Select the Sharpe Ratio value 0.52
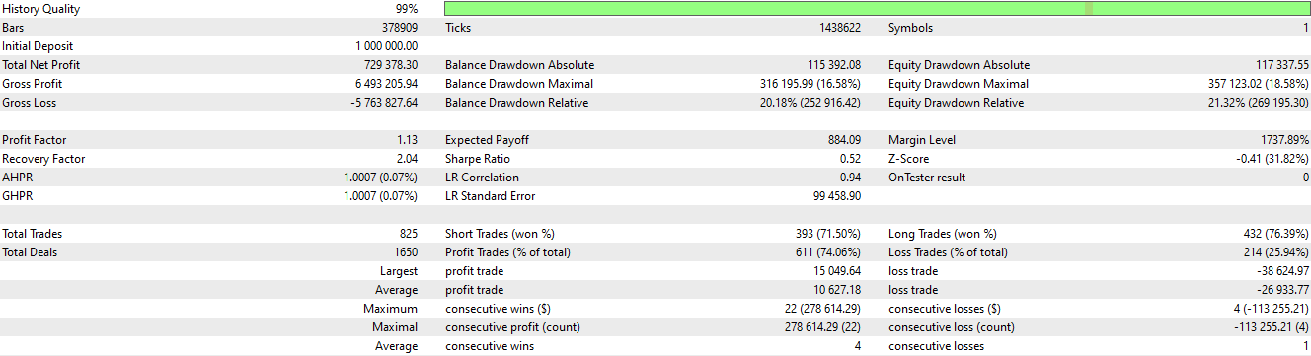This screenshot has width=1311, height=356. 851,159
